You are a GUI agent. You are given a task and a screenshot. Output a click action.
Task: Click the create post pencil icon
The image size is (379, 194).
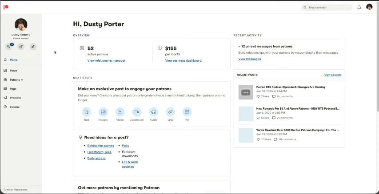pyautogui.click(x=21, y=47)
